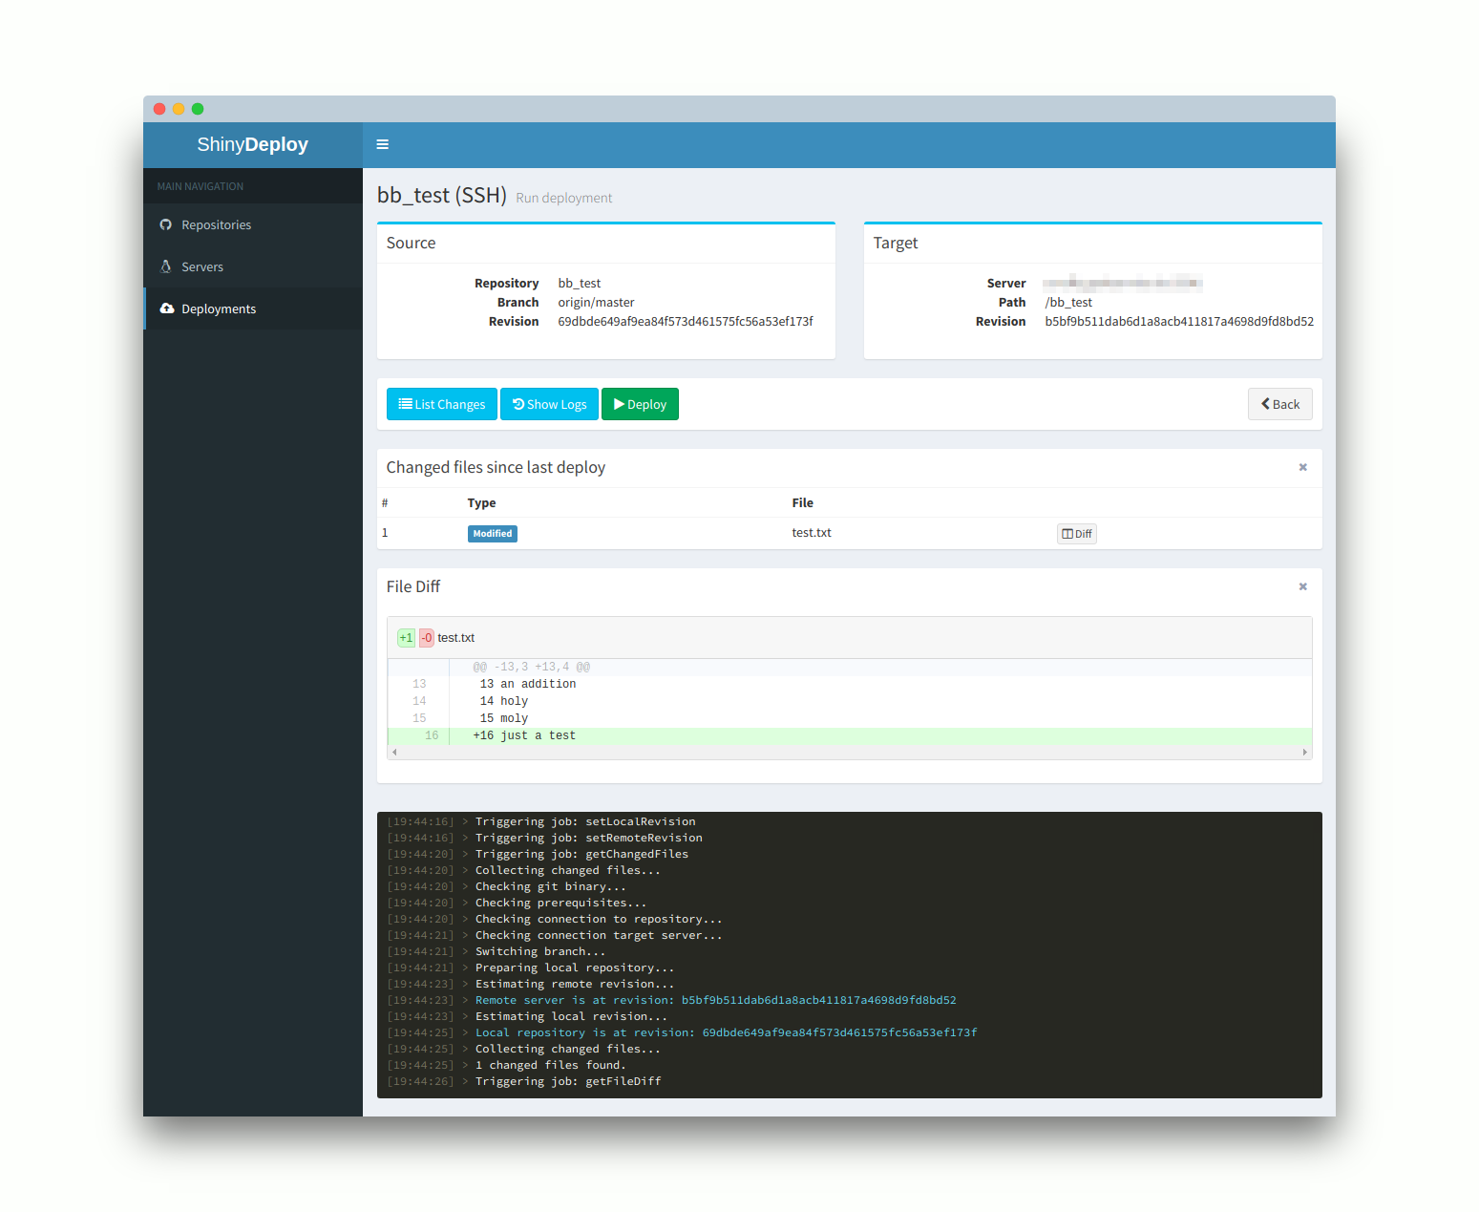Click the diff line '13 an addition'
Viewport: 1479px width, 1212px height.
[850, 684]
